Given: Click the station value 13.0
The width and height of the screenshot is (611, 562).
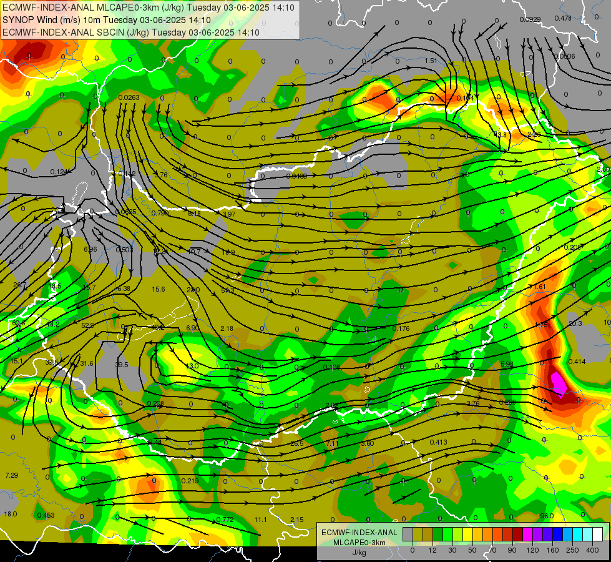Looking at the screenshot, I should point(192,366).
